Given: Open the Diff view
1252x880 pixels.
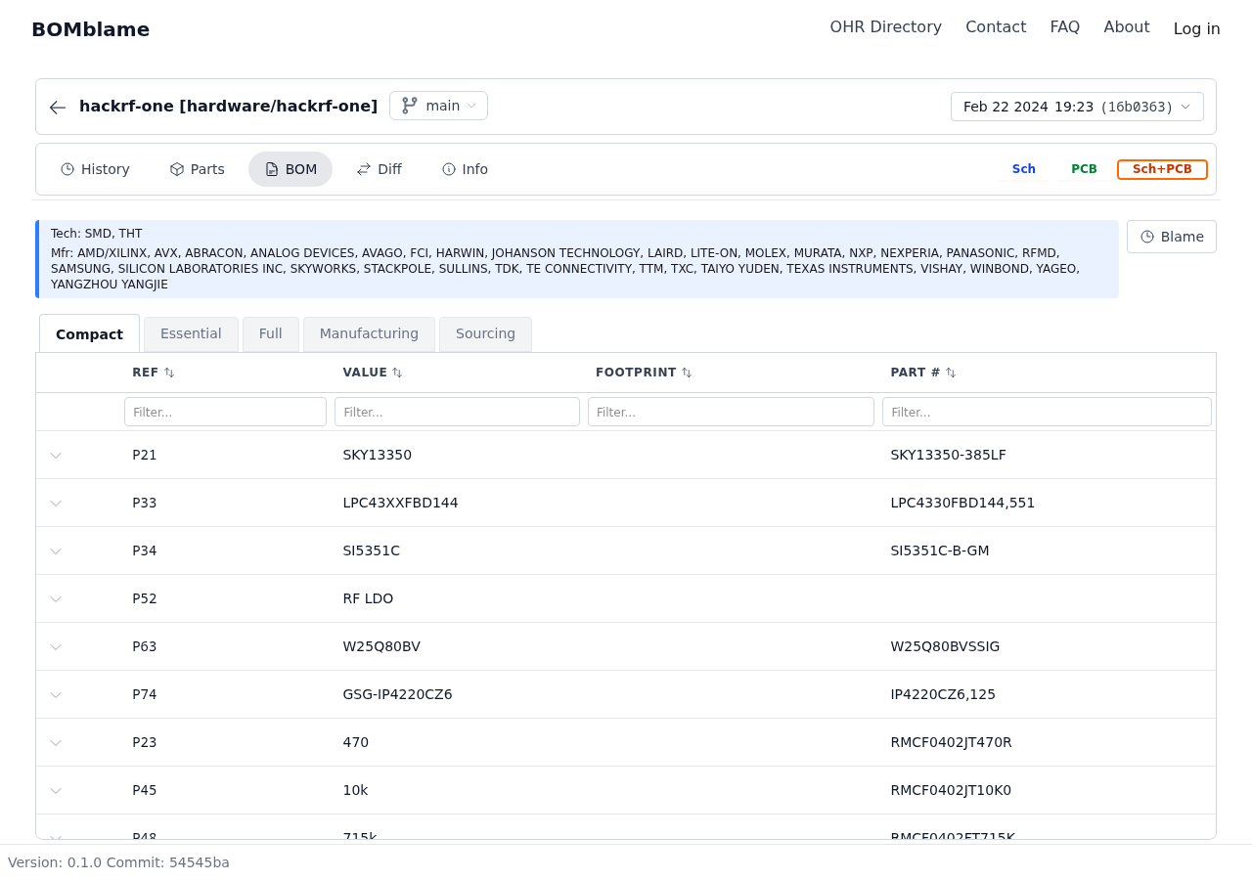Looking at the screenshot, I should [x=379, y=169].
